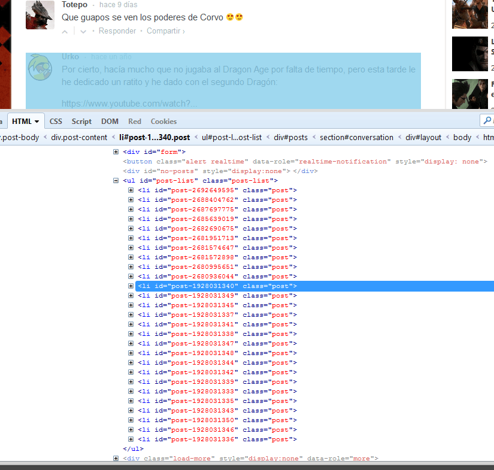494x470 pixels.
Task: Collapse the ul id="post-list" node
Action: pyautogui.click(x=116, y=180)
